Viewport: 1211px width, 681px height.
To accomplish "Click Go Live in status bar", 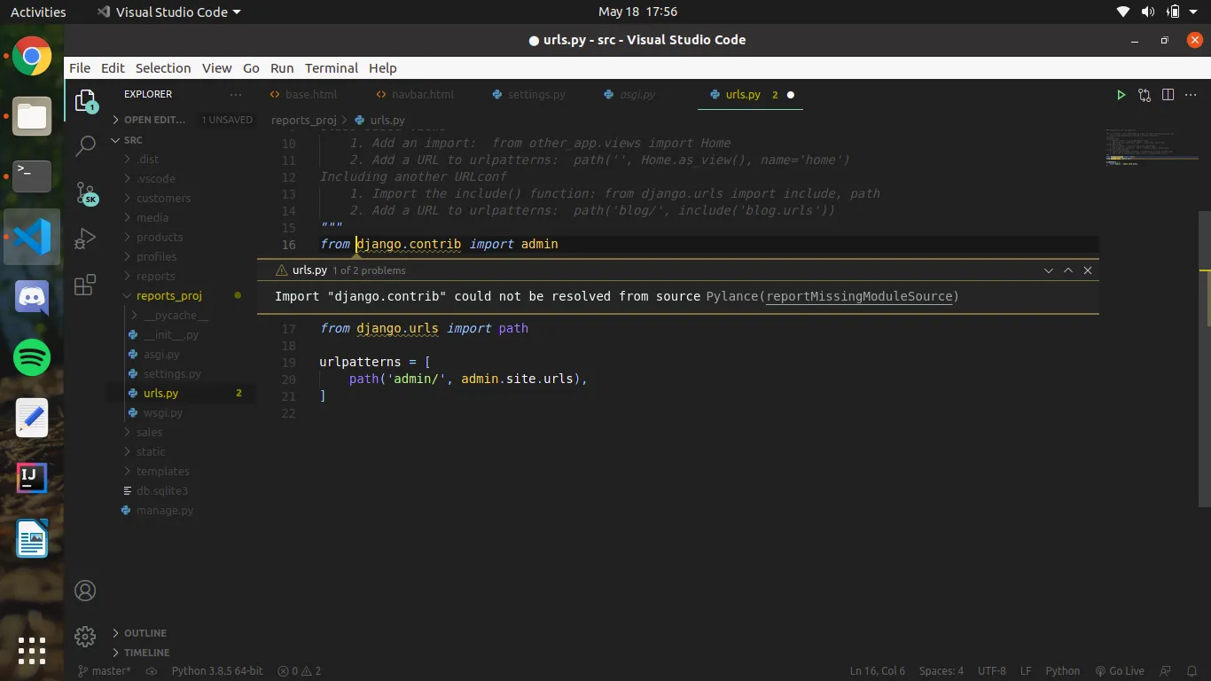I will 1120,671.
